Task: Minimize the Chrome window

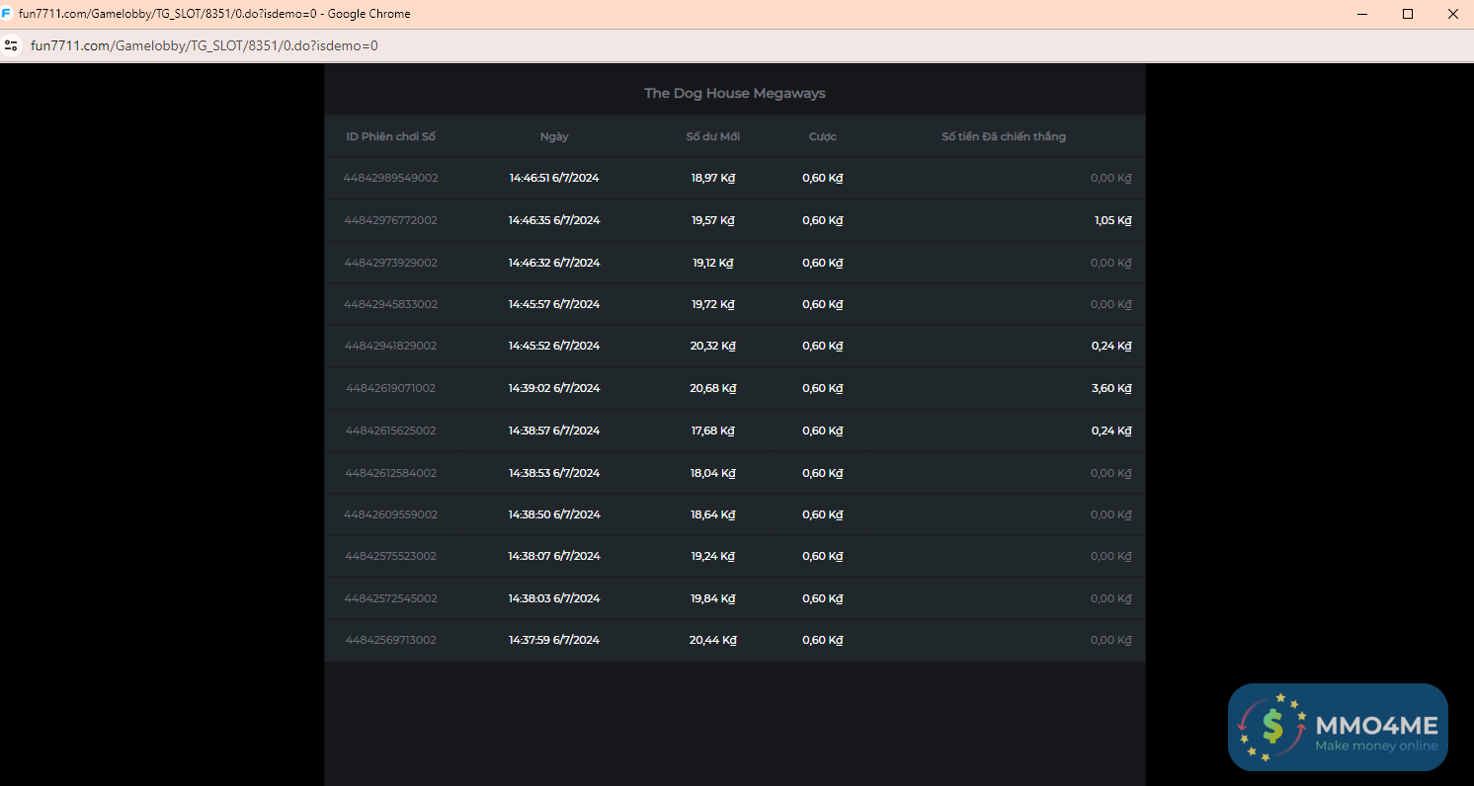Action: click(1362, 14)
